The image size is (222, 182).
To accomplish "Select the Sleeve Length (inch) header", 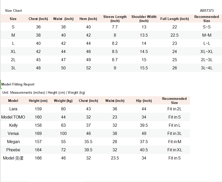I will pos(115,19).
